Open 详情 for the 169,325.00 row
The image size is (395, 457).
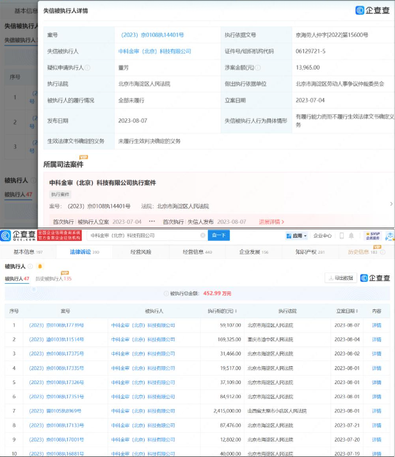point(376,339)
